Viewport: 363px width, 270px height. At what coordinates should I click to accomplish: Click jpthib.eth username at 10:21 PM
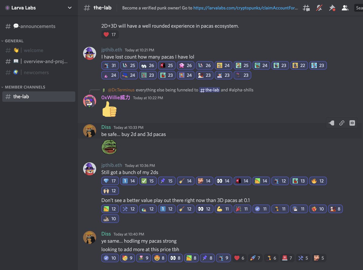(112, 50)
